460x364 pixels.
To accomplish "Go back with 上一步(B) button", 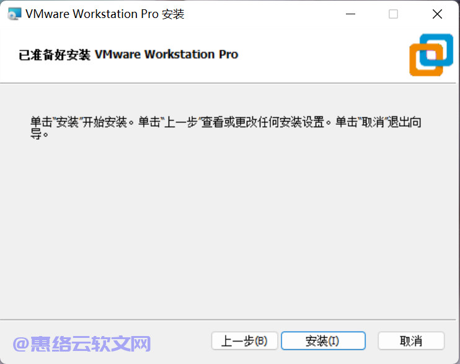I will [x=244, y=341].
